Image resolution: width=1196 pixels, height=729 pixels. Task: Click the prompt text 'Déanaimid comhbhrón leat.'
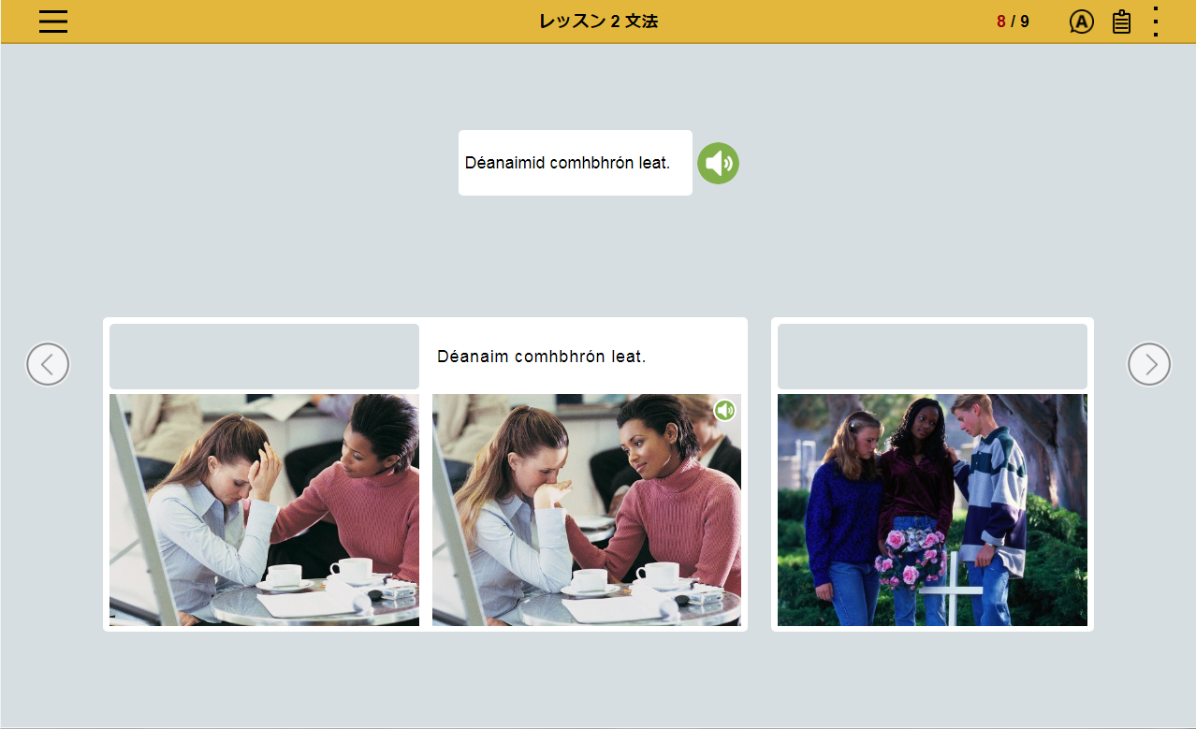pos(568,163)
